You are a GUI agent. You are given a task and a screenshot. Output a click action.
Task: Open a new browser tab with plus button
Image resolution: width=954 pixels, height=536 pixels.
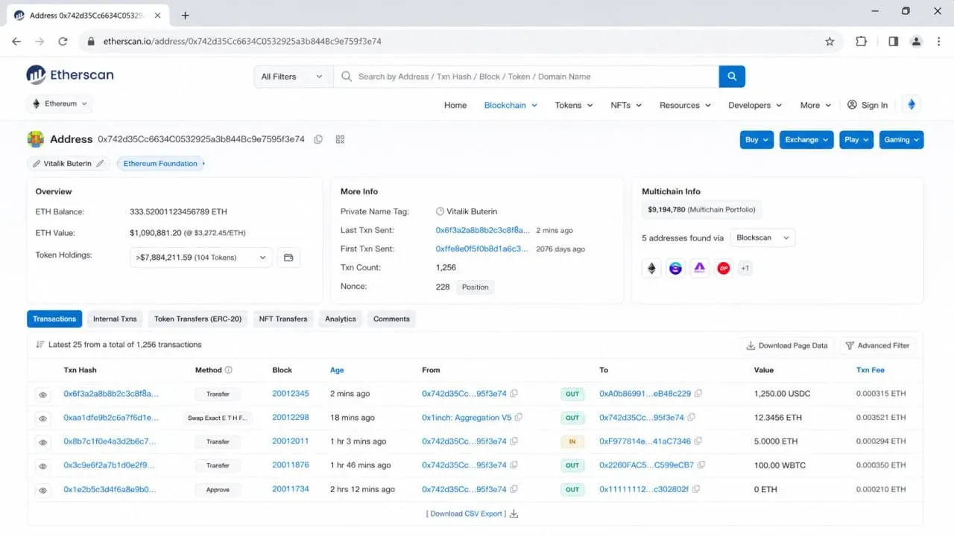click(x=185, y=15)
